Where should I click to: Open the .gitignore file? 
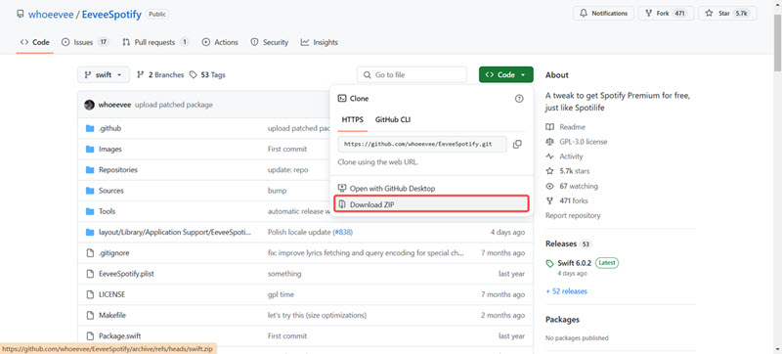(113, 252)
